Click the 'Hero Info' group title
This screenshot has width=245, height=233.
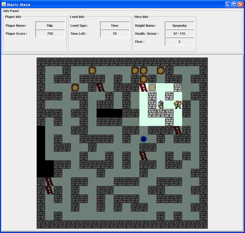(141, 17)
